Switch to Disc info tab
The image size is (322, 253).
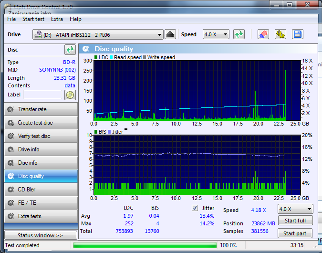click(x=41, y=163)
